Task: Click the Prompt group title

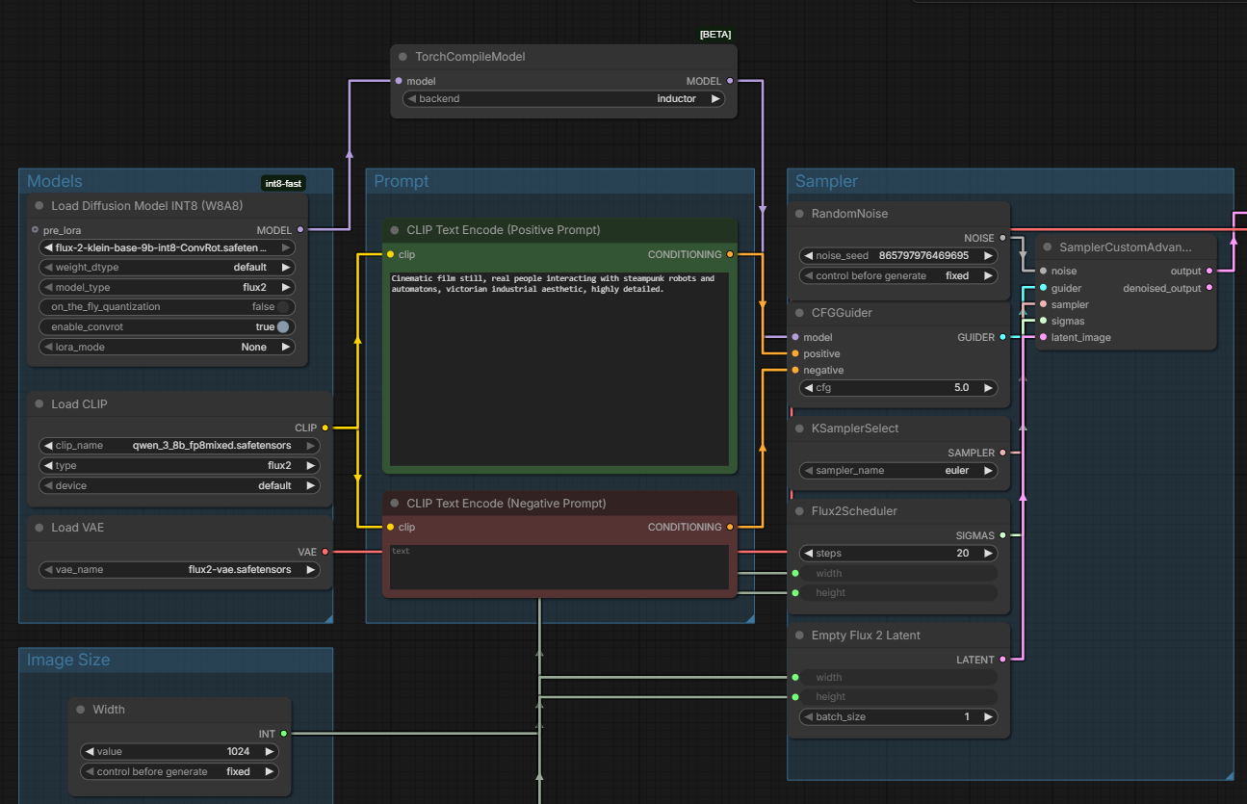Action: (x=402, y=182)
